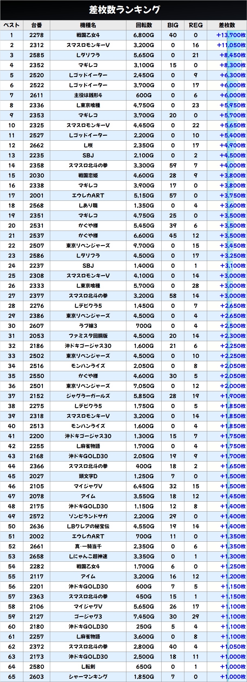Click the 台番 column header
The image size is (247, 682).
click(37, 25)
